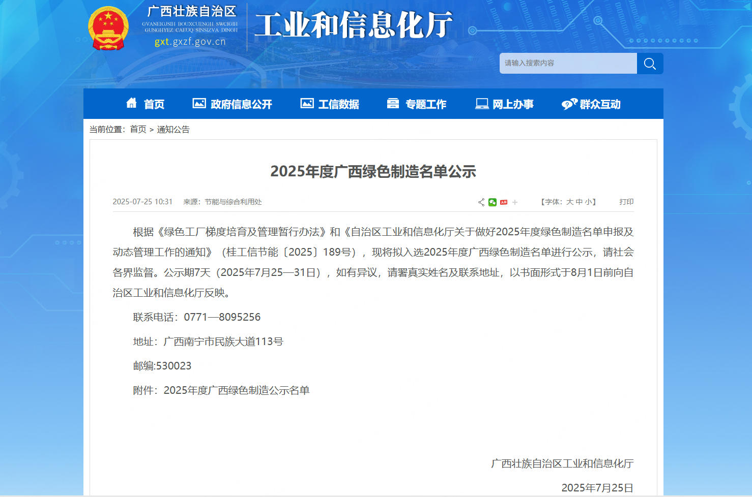Viewport: 752px width, 497px height.
Task: Set font size to medium (中)
Action: (579, 202)
